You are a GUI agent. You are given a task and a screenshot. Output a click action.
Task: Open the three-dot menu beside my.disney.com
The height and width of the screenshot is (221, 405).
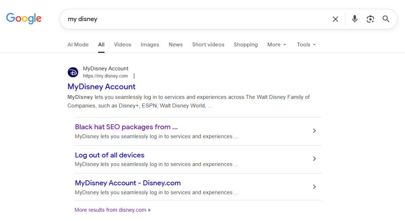tap(134, 76)
